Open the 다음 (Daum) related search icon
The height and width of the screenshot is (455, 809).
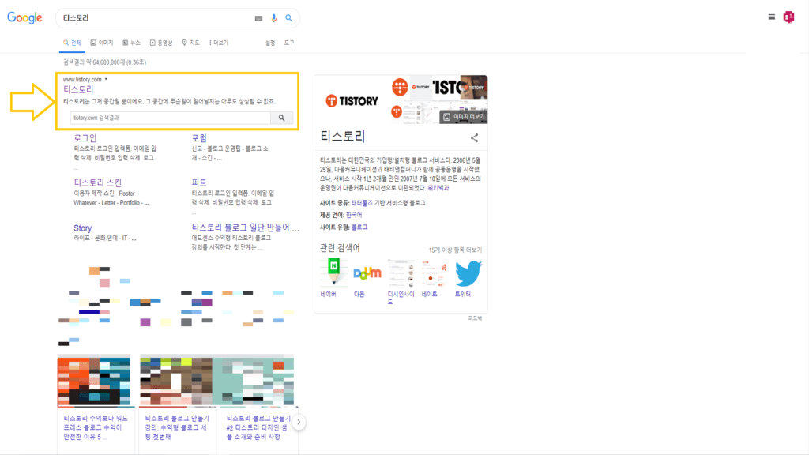coord(367,273)
